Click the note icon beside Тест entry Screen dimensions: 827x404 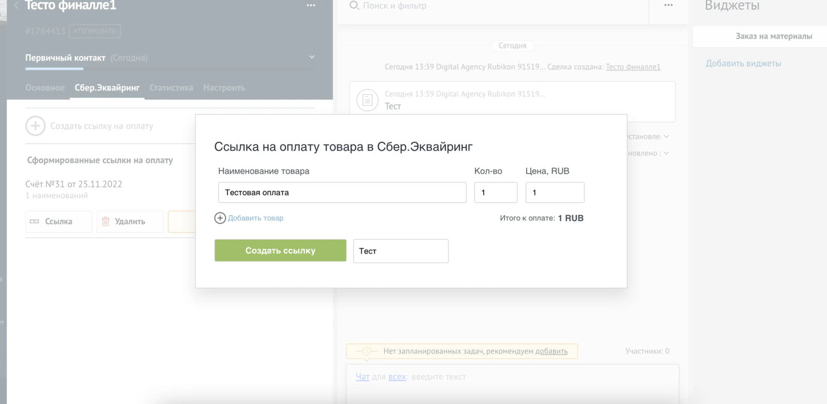click(367, 100)
